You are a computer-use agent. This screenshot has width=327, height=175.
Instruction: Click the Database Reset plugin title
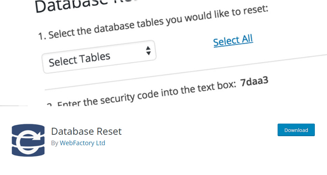[x=86, y=131]
